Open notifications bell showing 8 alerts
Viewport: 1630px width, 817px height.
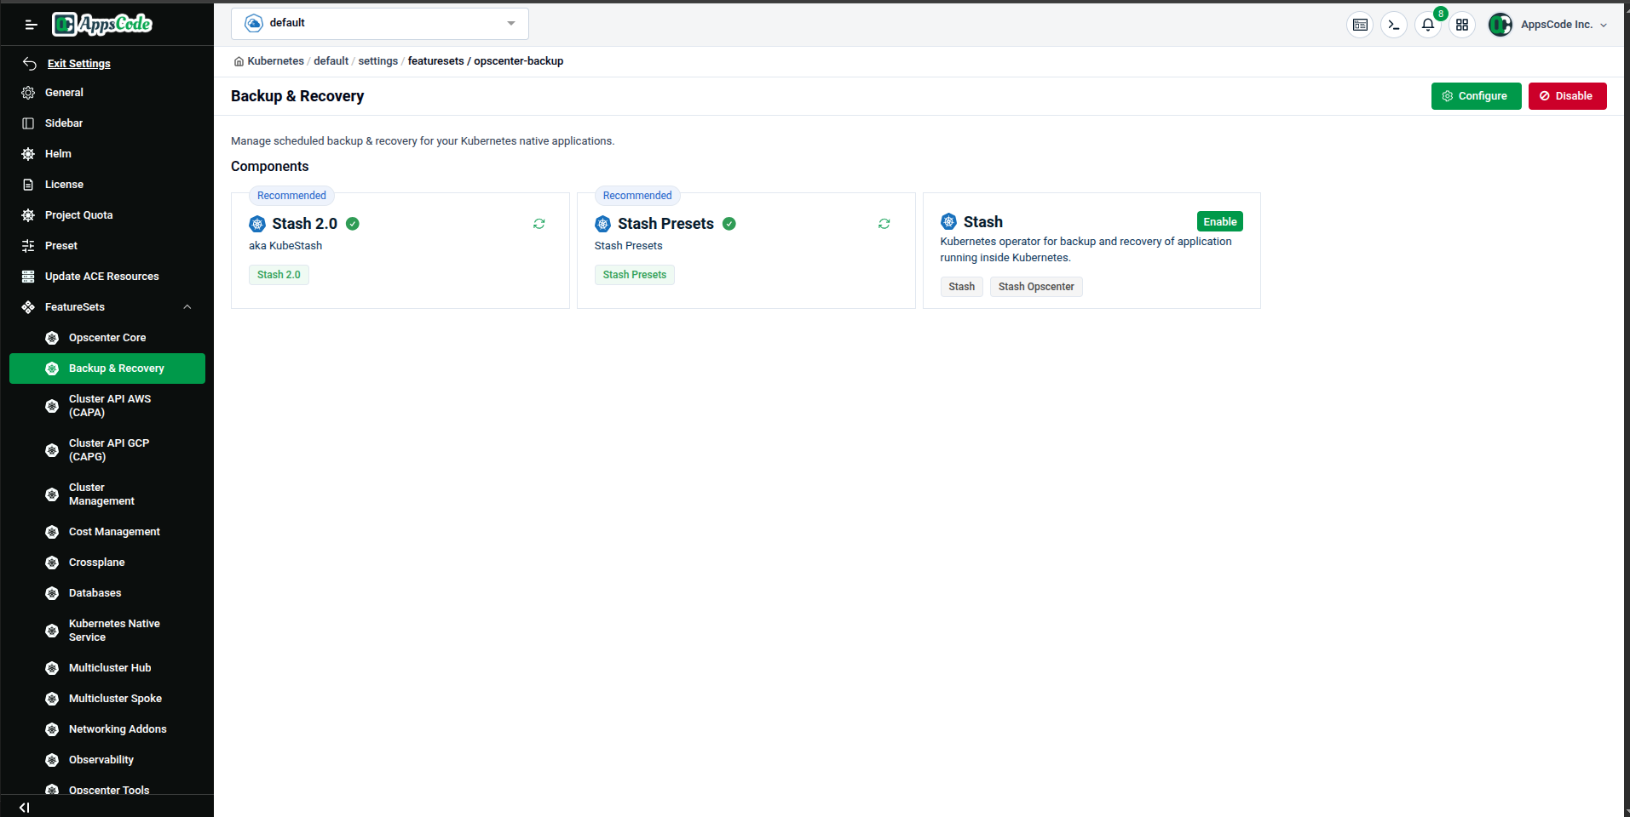[x=1427, y=25]
